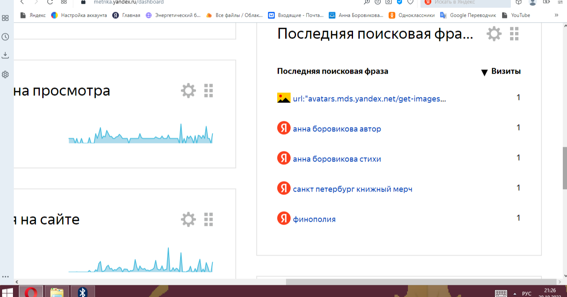This screenshot has height=297, width=567.
Task: Open Speed Dial tiles button in toolbar
Action: [x=64, y=2]
